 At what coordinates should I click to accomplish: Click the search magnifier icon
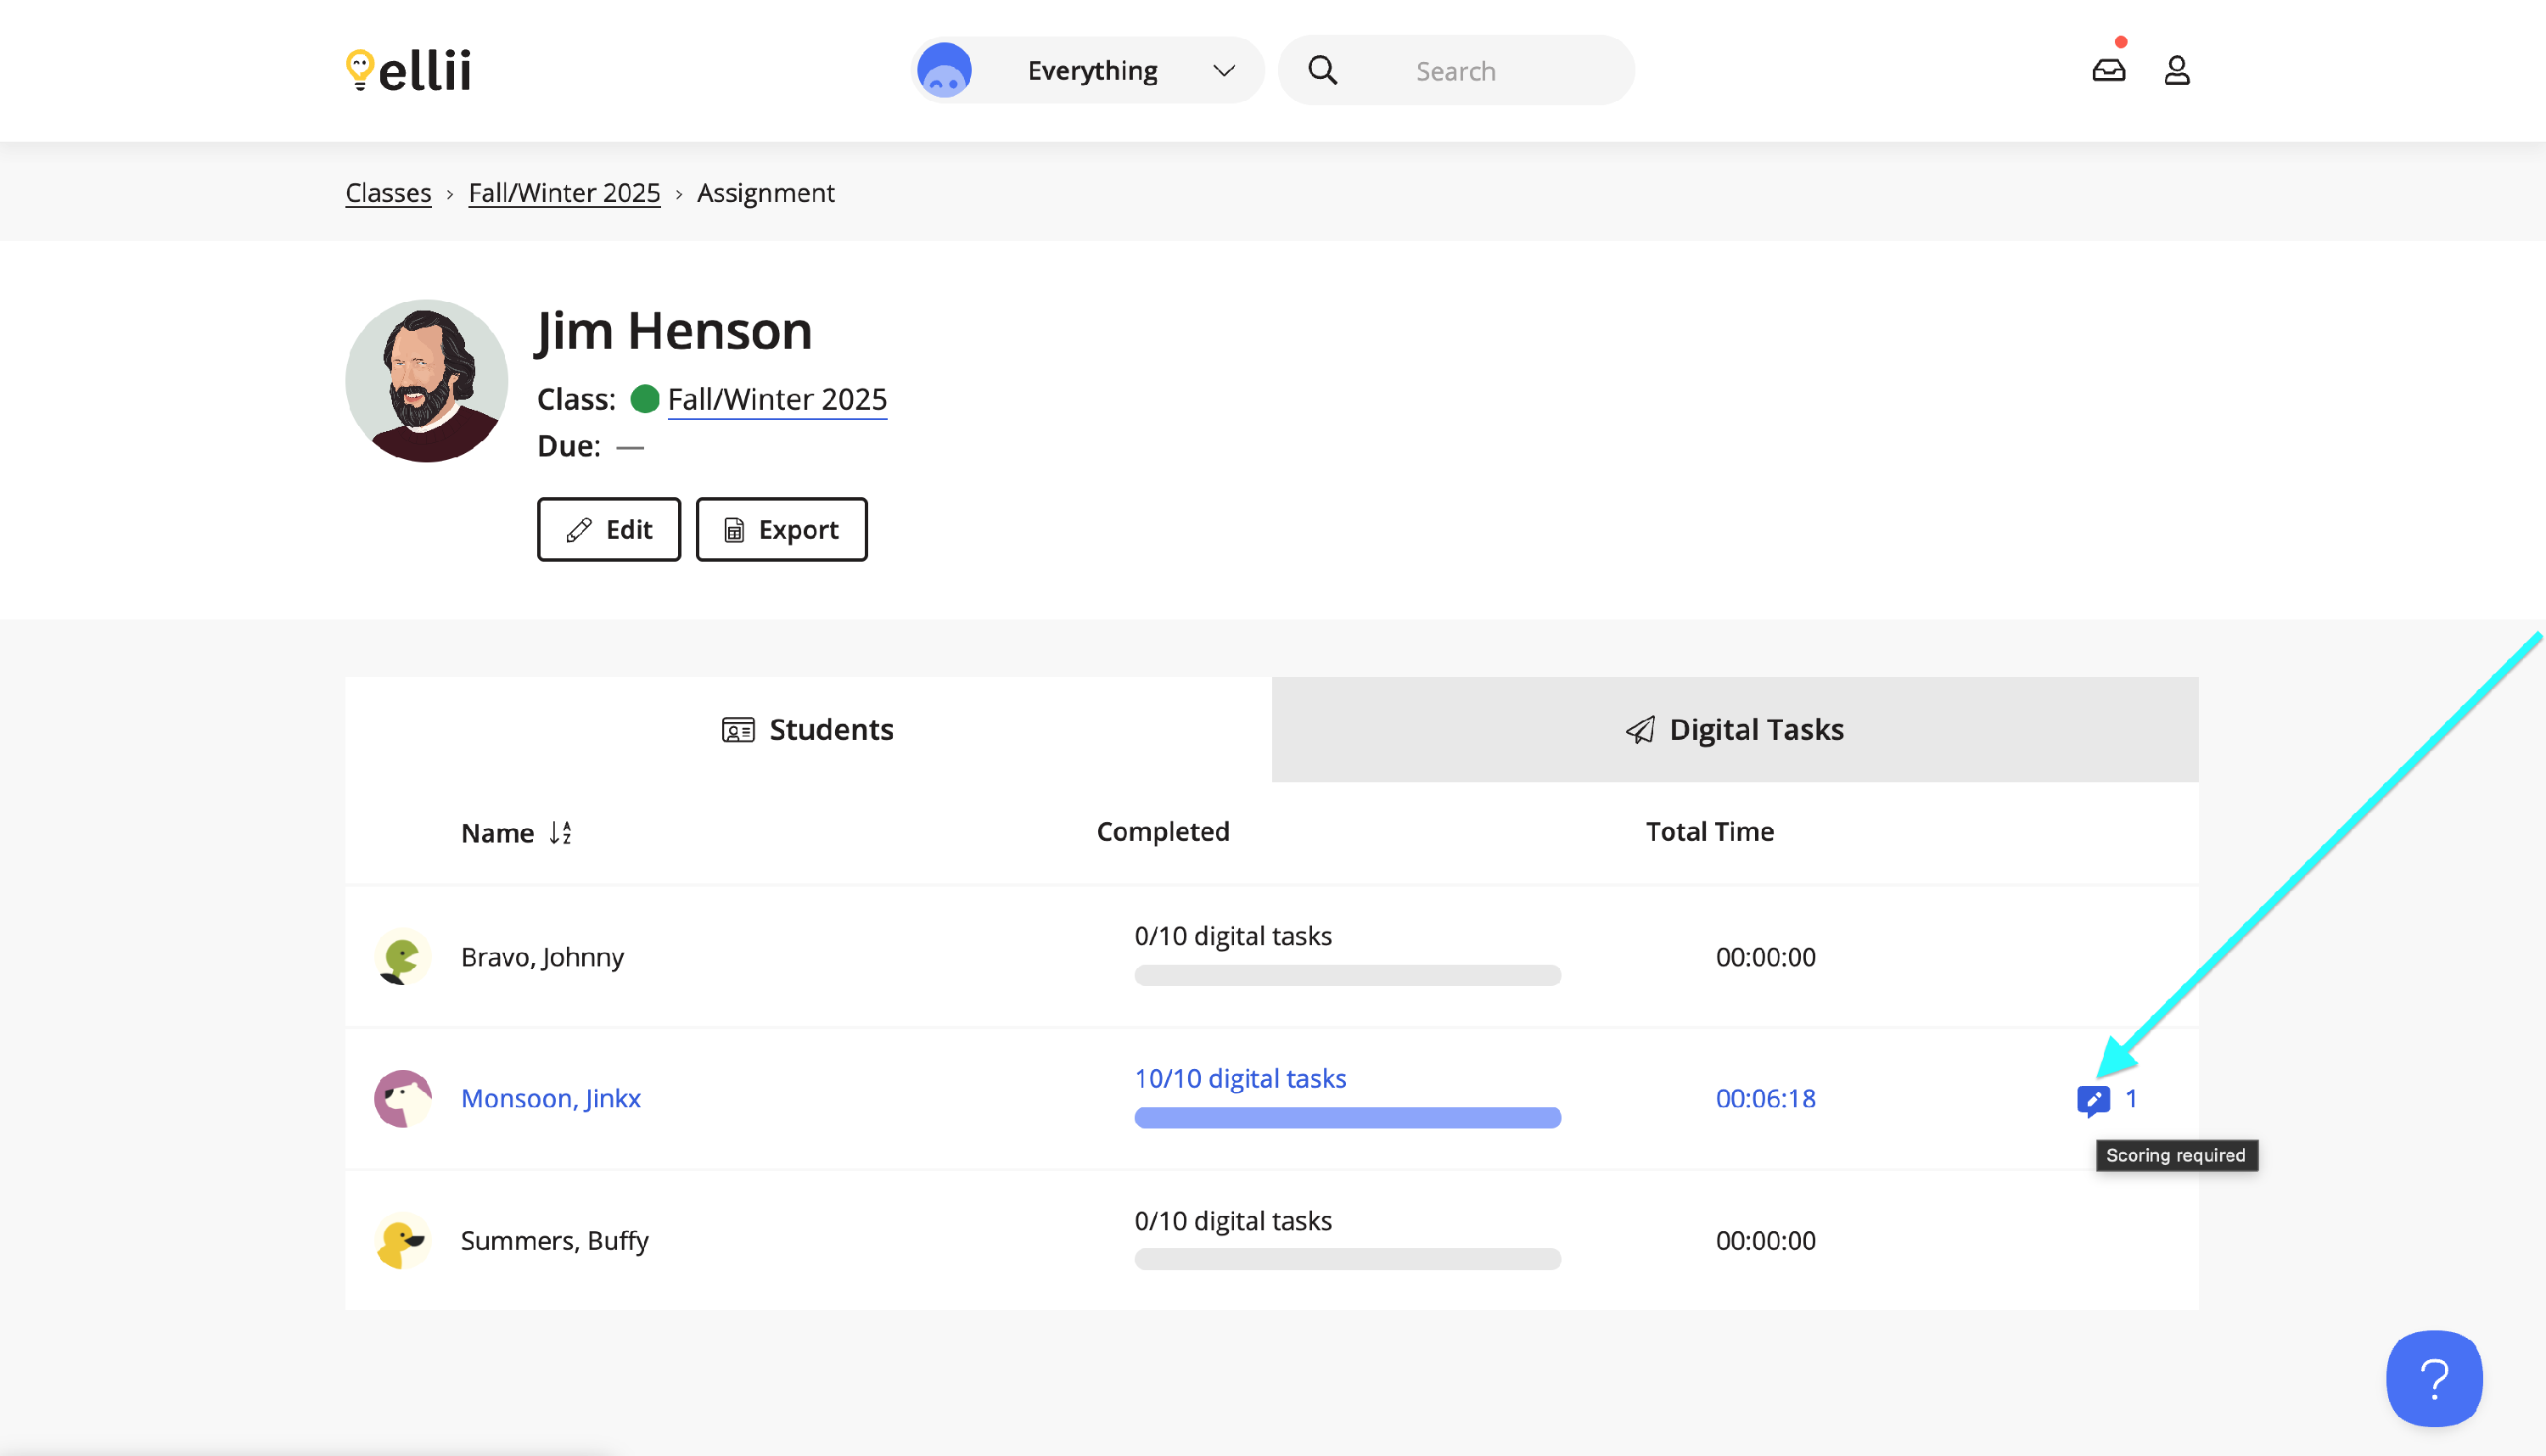point(1322,70)
